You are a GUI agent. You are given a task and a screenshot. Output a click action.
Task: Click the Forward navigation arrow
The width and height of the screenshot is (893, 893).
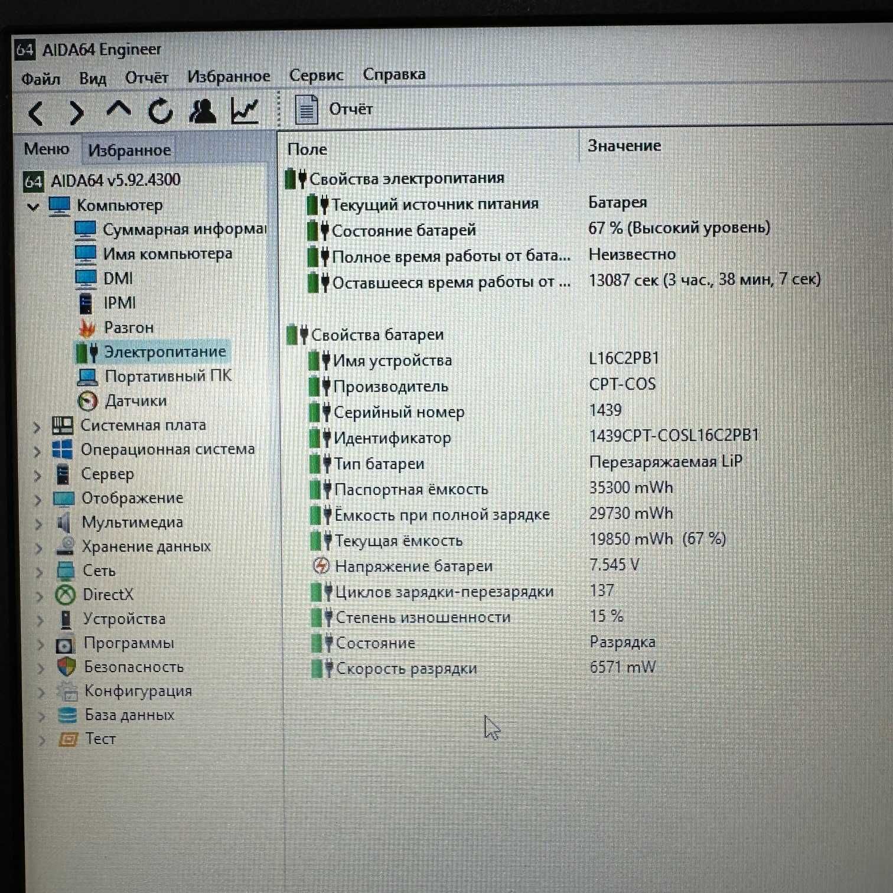[x=77, y=112]
